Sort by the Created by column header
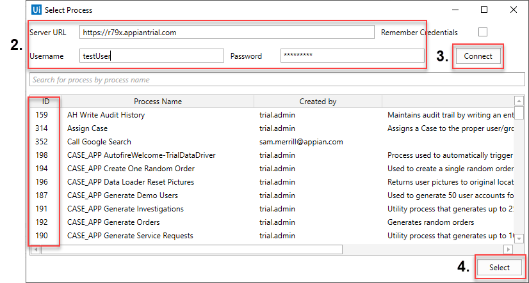 click(318, 102)
